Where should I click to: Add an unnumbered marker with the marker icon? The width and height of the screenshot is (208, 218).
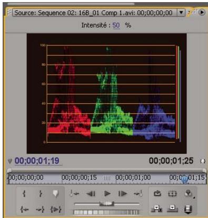click(56, 194)
